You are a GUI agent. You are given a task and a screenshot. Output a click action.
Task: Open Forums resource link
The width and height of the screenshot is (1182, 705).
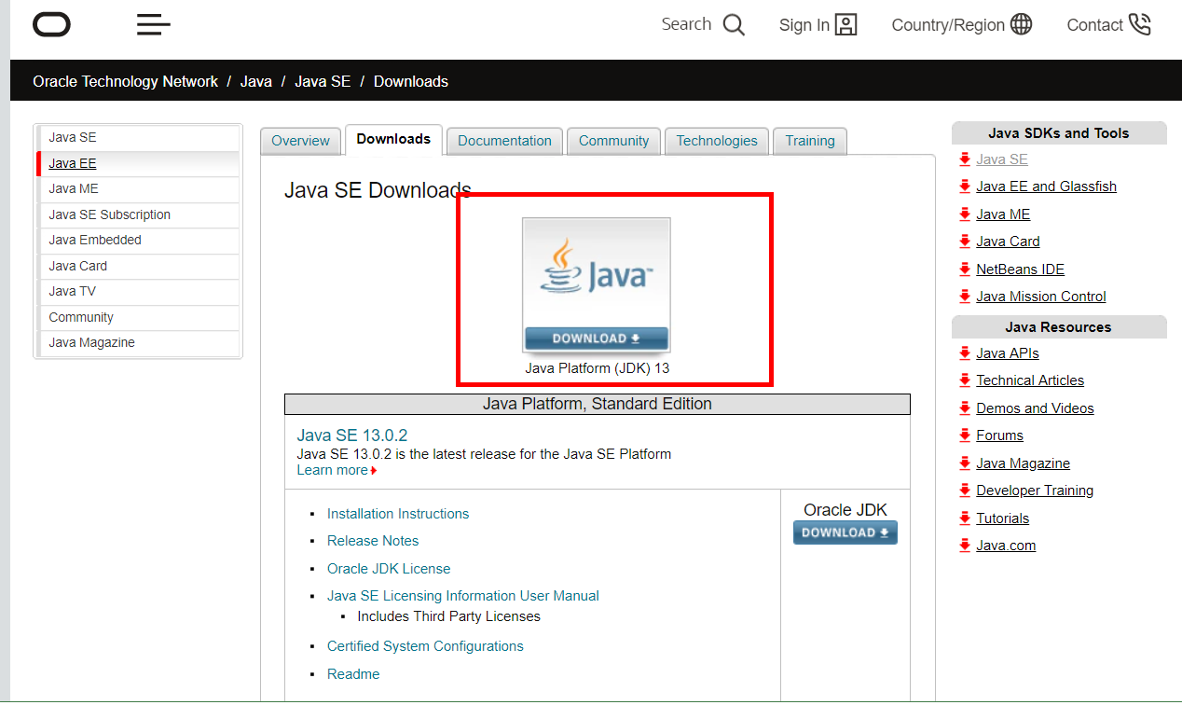[999, 435]
